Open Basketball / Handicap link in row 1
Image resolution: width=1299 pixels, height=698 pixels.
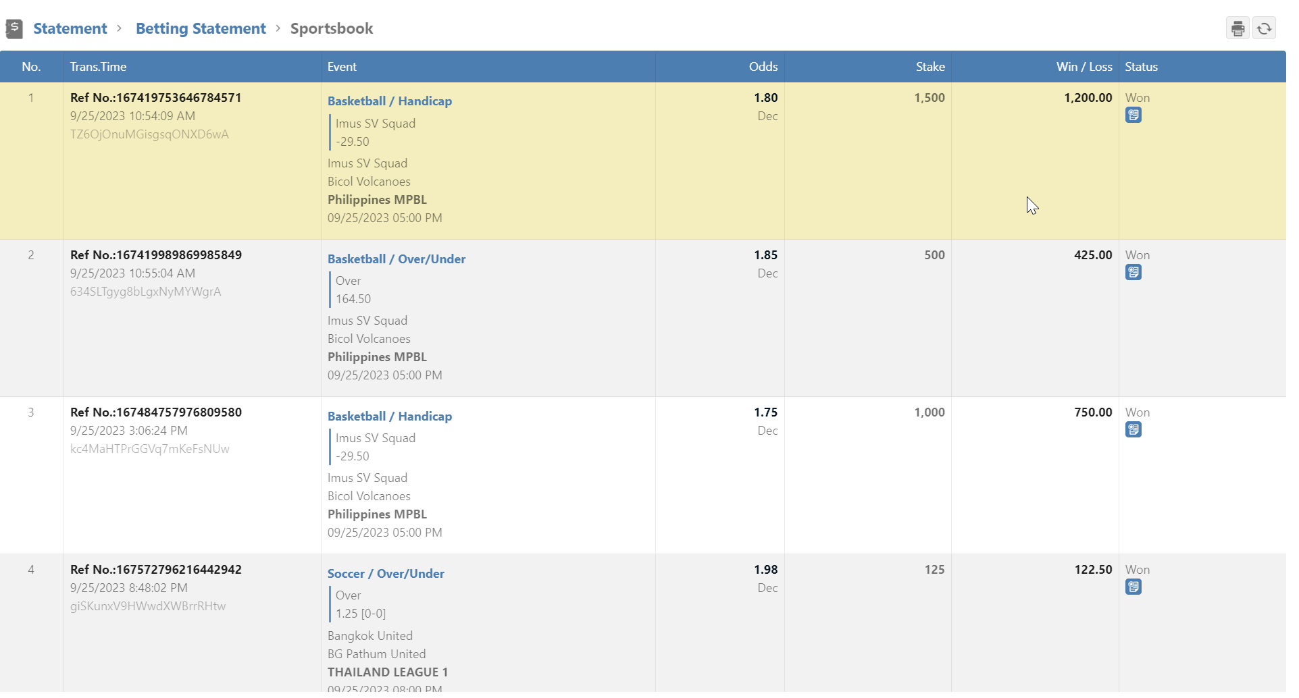[x=390, y=101]
